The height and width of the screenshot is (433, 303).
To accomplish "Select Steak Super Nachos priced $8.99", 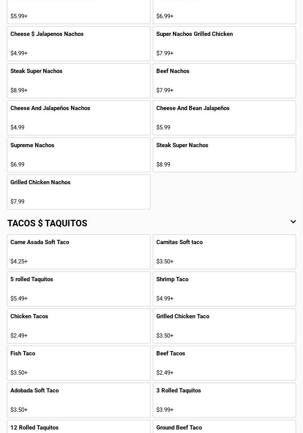I will 224,155.
